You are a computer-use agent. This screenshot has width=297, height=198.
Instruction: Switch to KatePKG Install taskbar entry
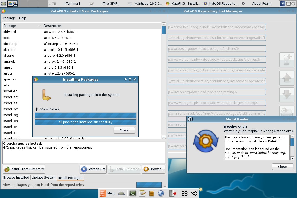coord(183,3)
